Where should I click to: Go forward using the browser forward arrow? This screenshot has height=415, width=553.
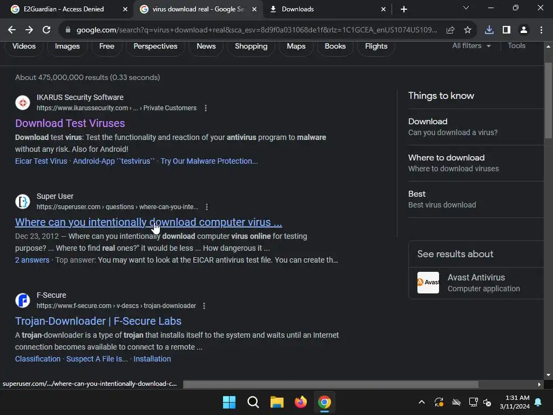point(29,30)
